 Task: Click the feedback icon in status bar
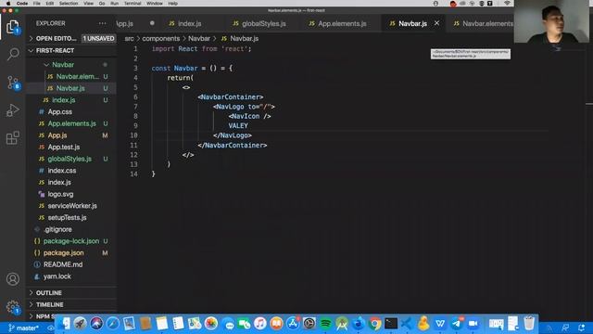click(x=565, y=328)
